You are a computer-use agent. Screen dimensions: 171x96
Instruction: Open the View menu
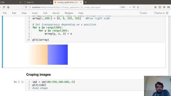tap(24, 13)
